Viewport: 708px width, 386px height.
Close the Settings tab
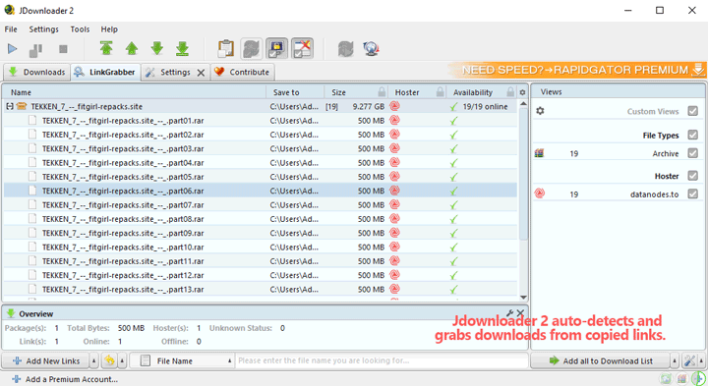tap(201, 73)
